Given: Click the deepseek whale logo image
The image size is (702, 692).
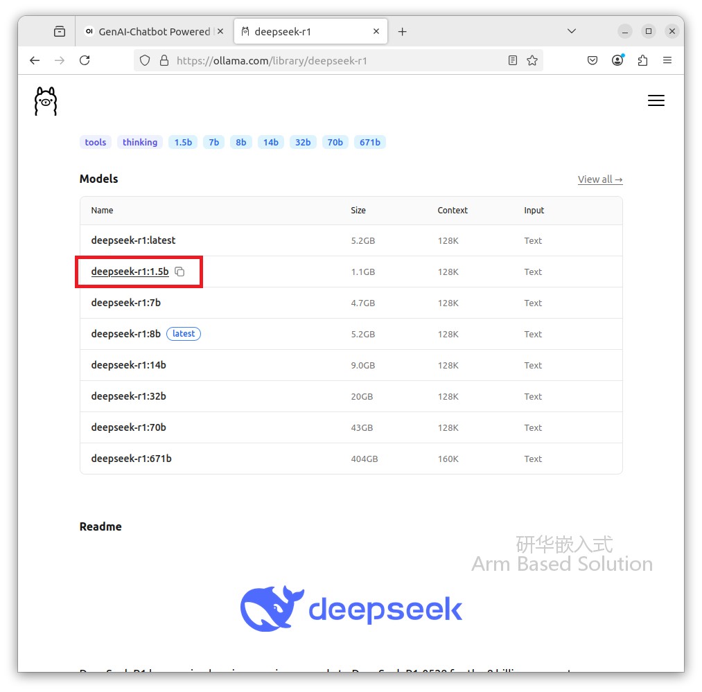Looking at the screenshot, I should (x=351, y=608).
